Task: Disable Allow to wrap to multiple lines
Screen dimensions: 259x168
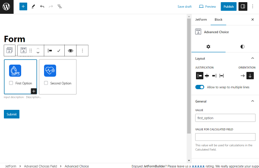Action: [x=199, y=87]
